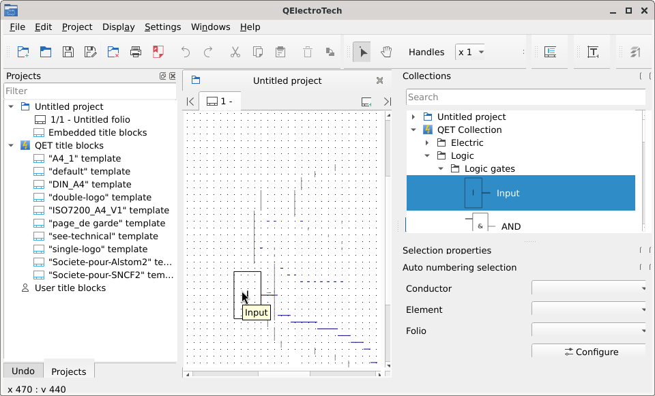
Task: Create a new project from toolbar
Action: [23, 52]
